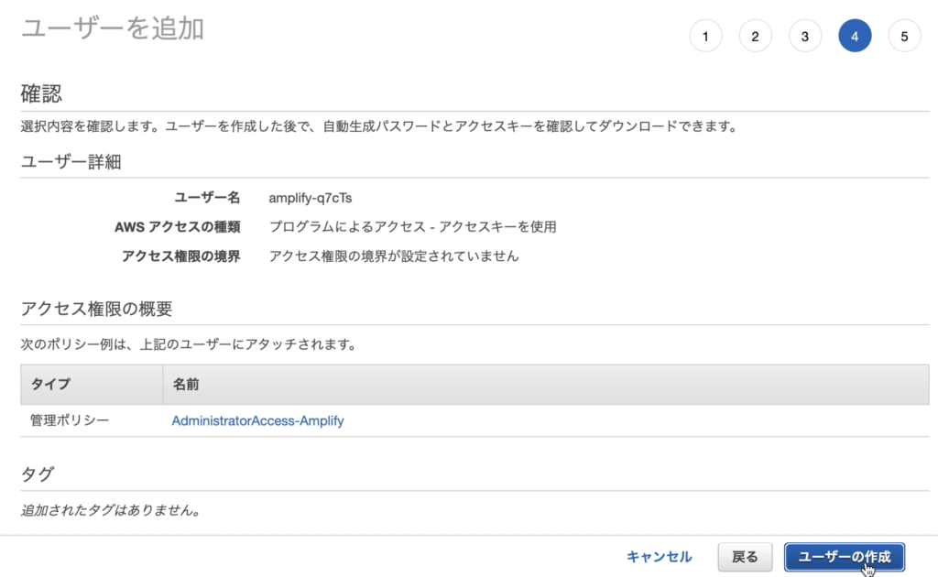
Task: Jump to wizard step 5
Action: pos(904,36)
